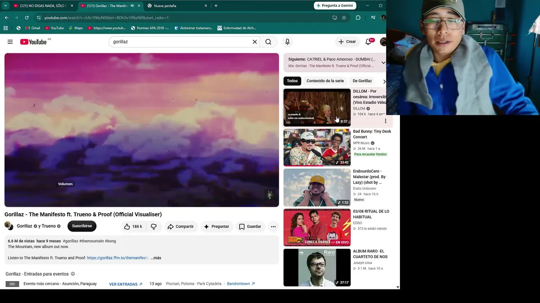540x303 pixels.
Task: Click the #themountain hashtag
Action: coord(92,241)
